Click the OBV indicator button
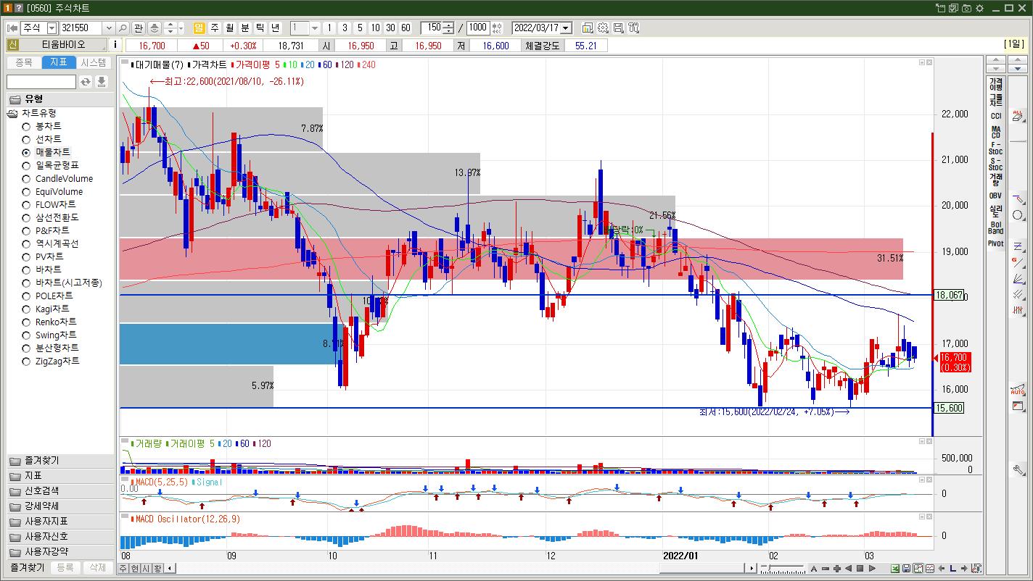The image size is (1033, 581). [x=996, y=196]
